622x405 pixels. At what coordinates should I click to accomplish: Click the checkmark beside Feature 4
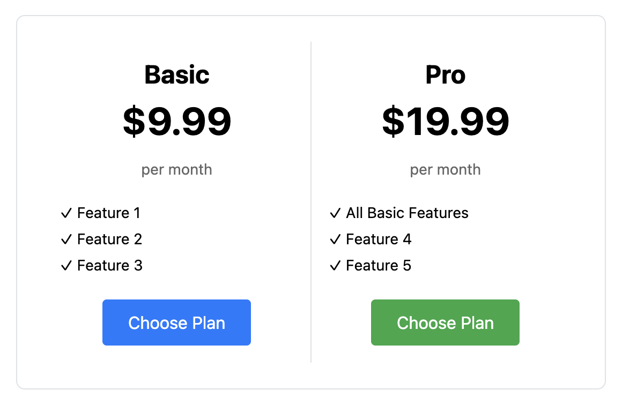click(335, 239)
